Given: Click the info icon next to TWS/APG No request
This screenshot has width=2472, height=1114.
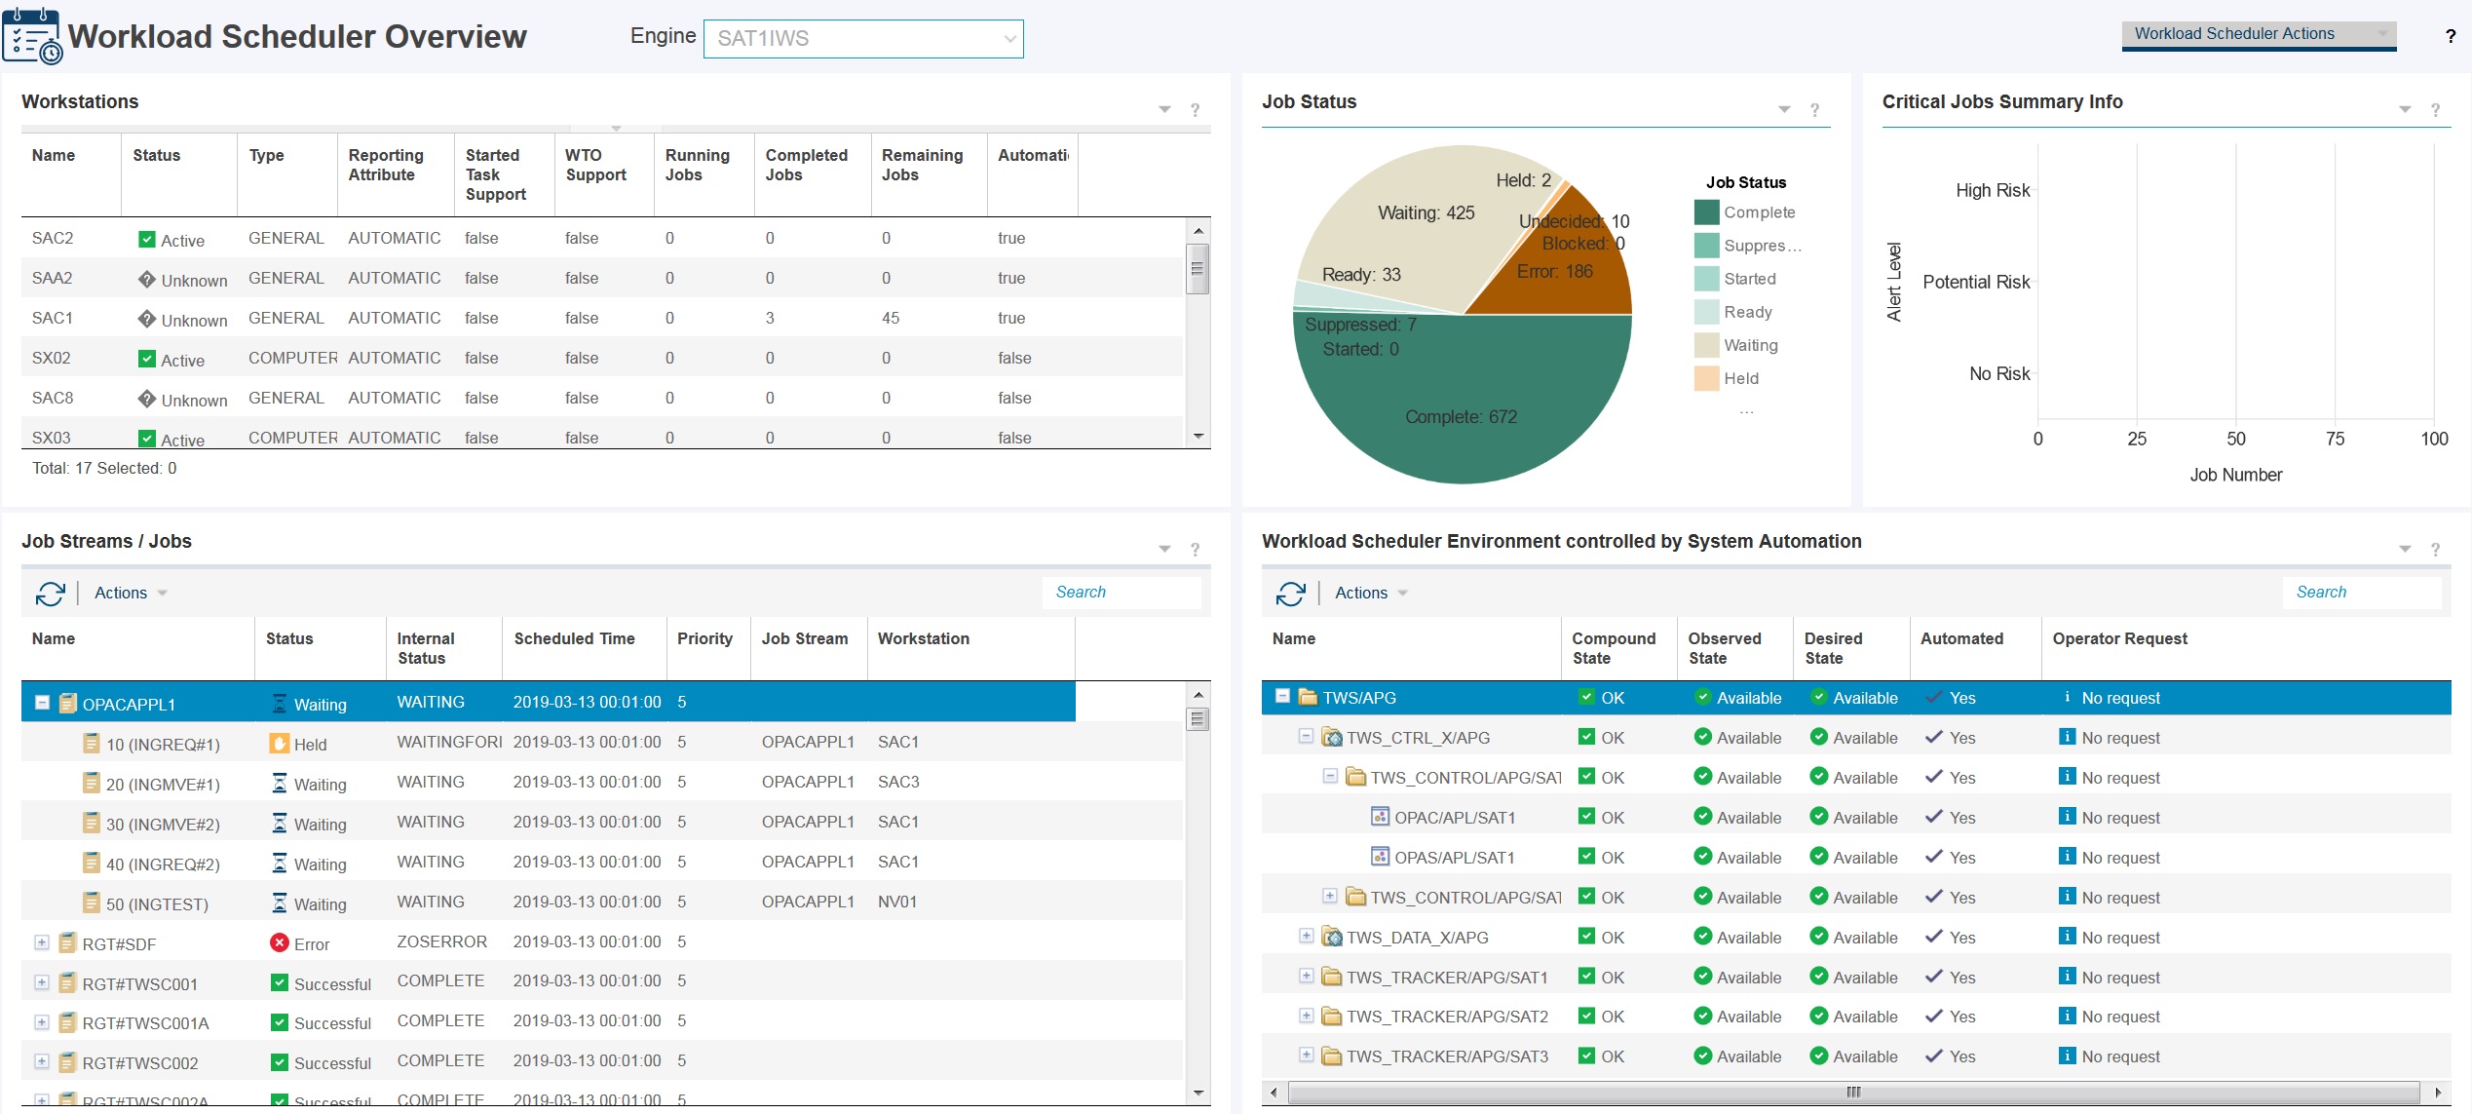Looking at the screenshot, I should point(2067,698).
